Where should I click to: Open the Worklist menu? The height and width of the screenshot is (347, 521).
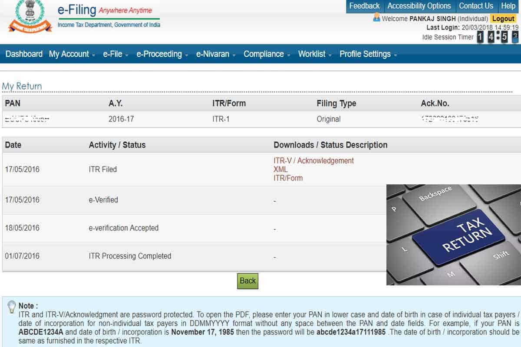coord(312,54)
